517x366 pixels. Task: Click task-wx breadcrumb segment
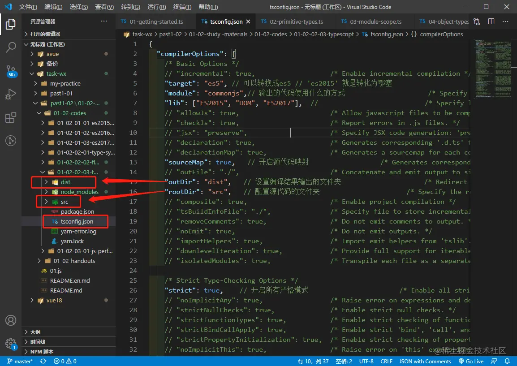point(142,34)
